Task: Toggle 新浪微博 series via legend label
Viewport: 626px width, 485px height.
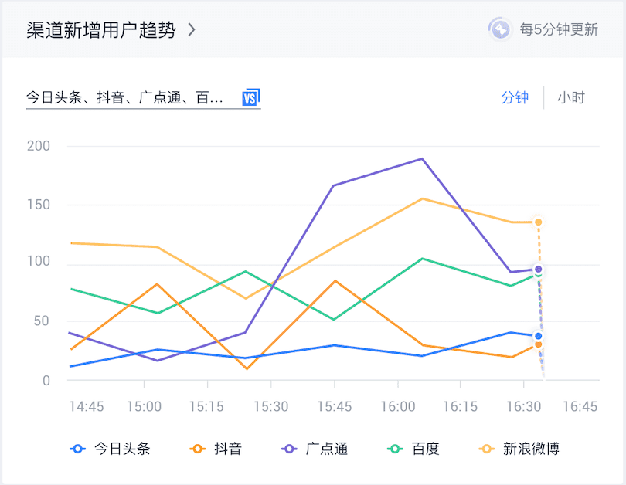Action: (x=531, y=449)
